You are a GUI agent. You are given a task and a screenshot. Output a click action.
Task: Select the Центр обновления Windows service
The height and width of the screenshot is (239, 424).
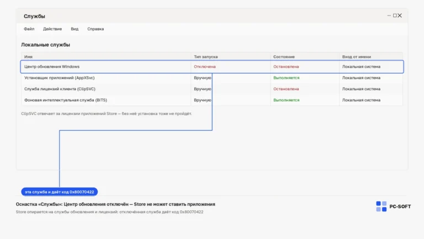coord(212,66)
